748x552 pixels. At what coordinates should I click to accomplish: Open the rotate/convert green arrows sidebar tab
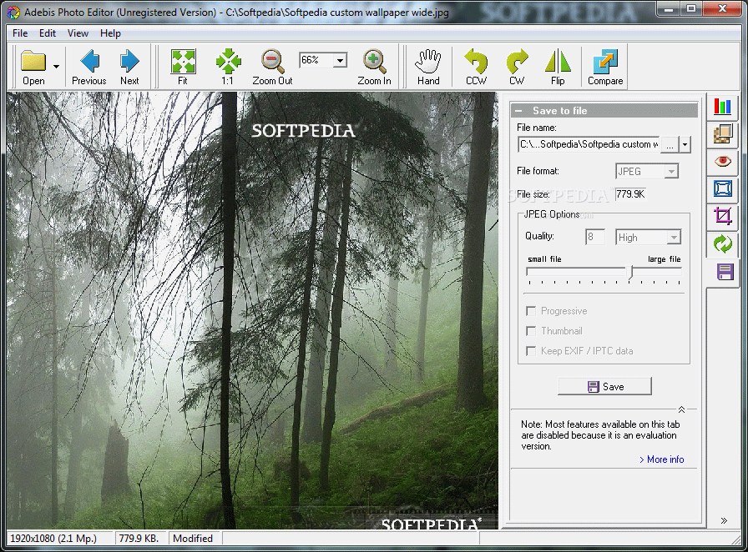tap(722, 243)
